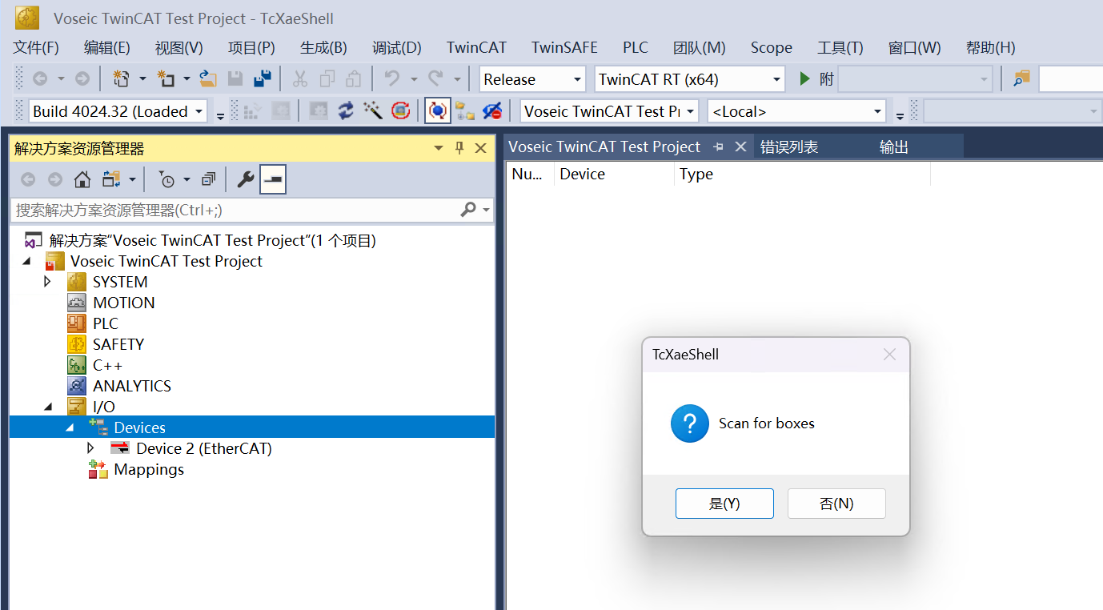1103x610 pixels.
Task: Click the Pending Changes Filter clock icon
Action: [x=166, y=179]
